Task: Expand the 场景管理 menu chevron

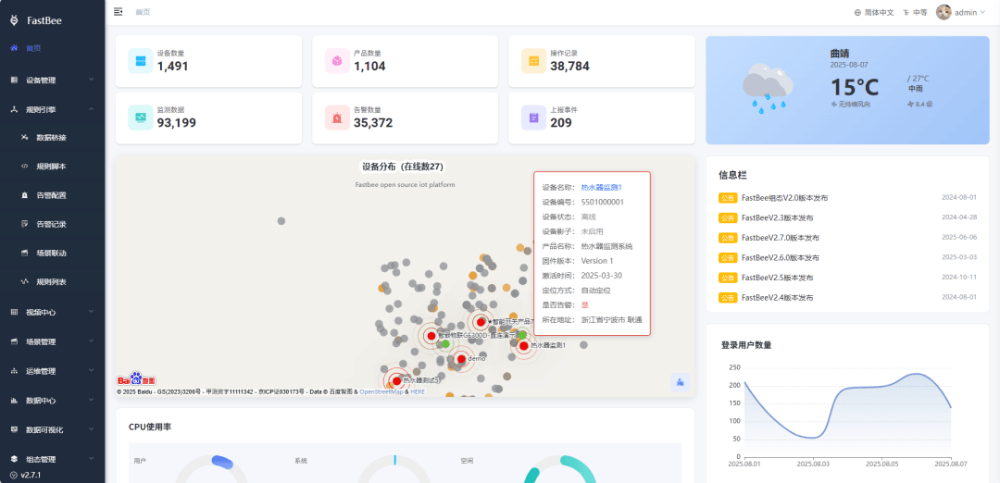Action: 91,341
